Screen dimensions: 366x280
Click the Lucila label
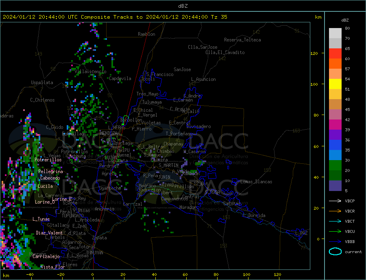click(x=45, y=186)
